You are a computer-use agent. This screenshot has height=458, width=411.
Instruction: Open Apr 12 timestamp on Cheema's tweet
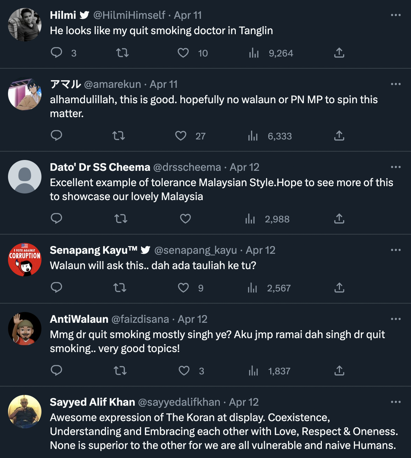pyautogui.click(x=245, y=167)
